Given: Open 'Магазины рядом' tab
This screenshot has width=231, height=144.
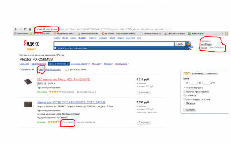Looking at the screenshot, I should click(79, 64).
